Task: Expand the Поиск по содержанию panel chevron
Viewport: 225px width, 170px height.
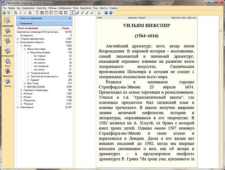Action: tap(70, 18)
